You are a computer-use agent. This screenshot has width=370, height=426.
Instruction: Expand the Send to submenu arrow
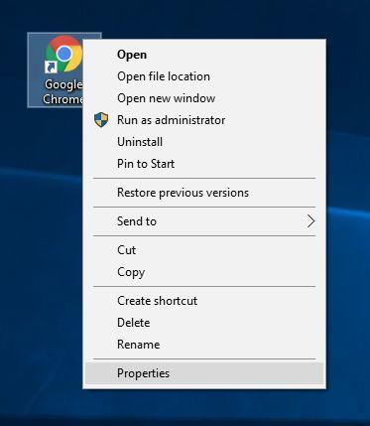click(310, 221)
